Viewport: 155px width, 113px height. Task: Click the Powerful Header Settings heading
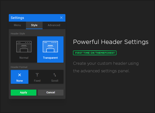click(110, 42)
